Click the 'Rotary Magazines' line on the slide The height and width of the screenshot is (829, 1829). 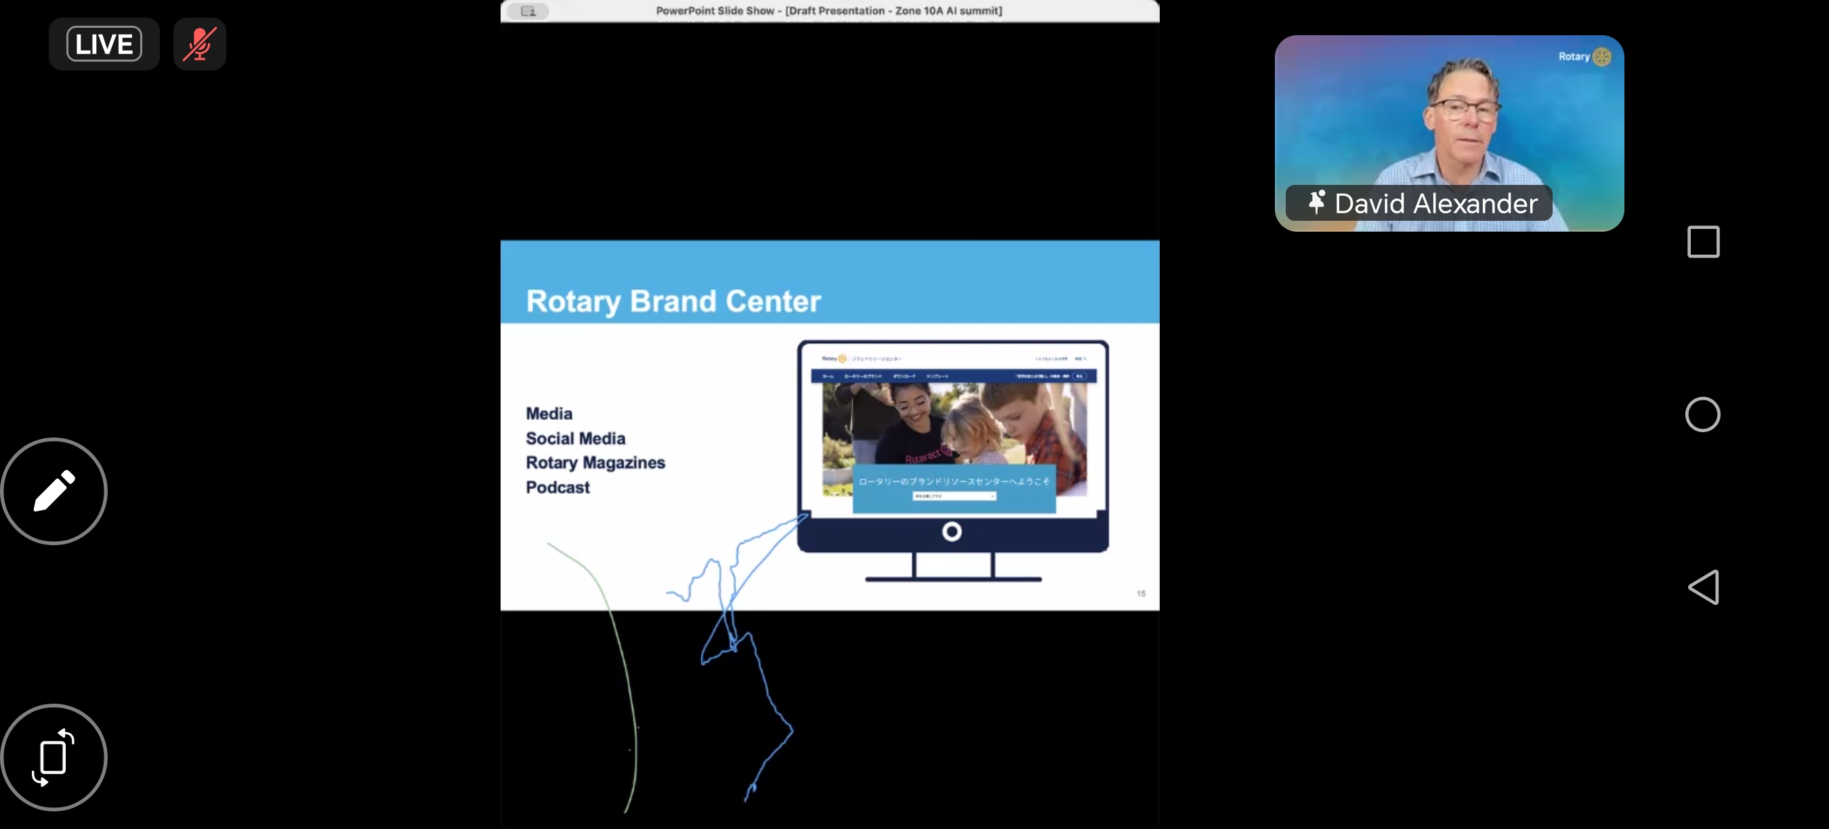click(x=595, y=463)
